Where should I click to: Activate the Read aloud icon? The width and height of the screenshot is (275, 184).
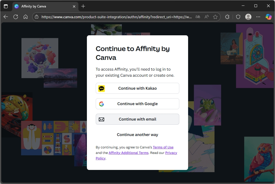coord(207,17)
